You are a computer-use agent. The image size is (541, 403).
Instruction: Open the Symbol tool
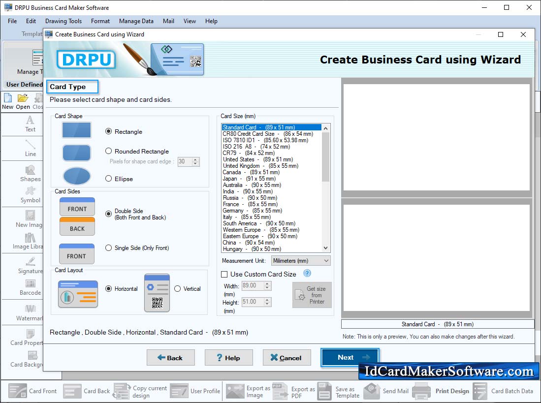click(30, 195)
